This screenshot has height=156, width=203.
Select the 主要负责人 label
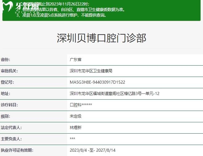click(11, 139)
